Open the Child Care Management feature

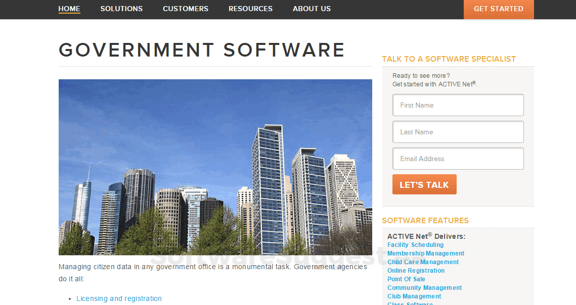423,262
